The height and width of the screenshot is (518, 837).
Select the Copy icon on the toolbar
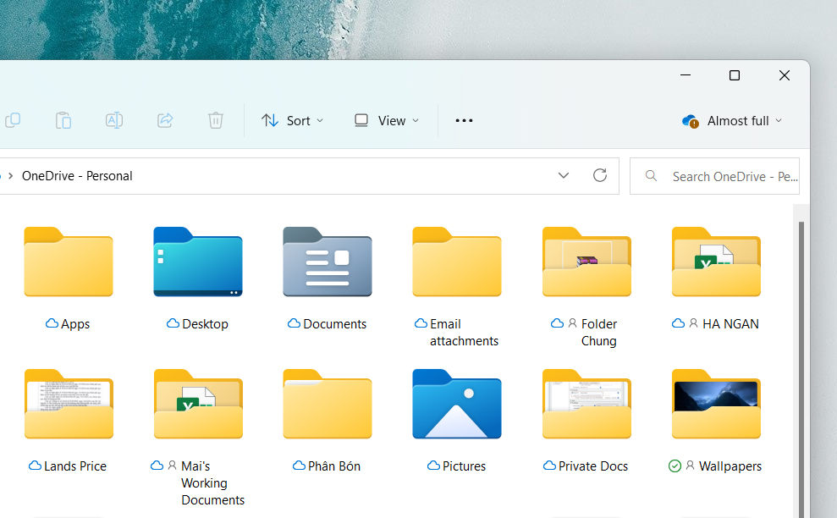(13, 120)
